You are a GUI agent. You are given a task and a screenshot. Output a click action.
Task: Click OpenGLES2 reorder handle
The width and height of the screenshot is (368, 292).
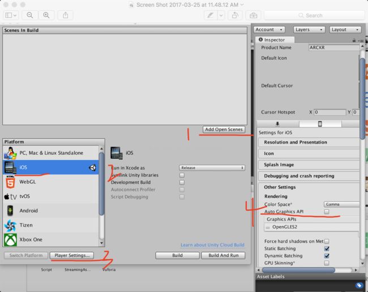pyautogui.click(x=268, y=227)
